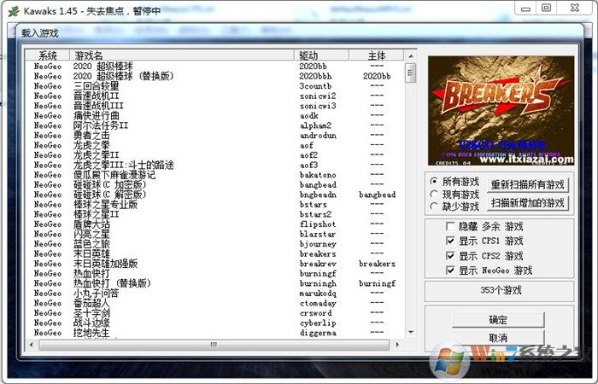598x384 pixels.
Task: Click the driver name burningf in 驱动 column
Action: 318,274
